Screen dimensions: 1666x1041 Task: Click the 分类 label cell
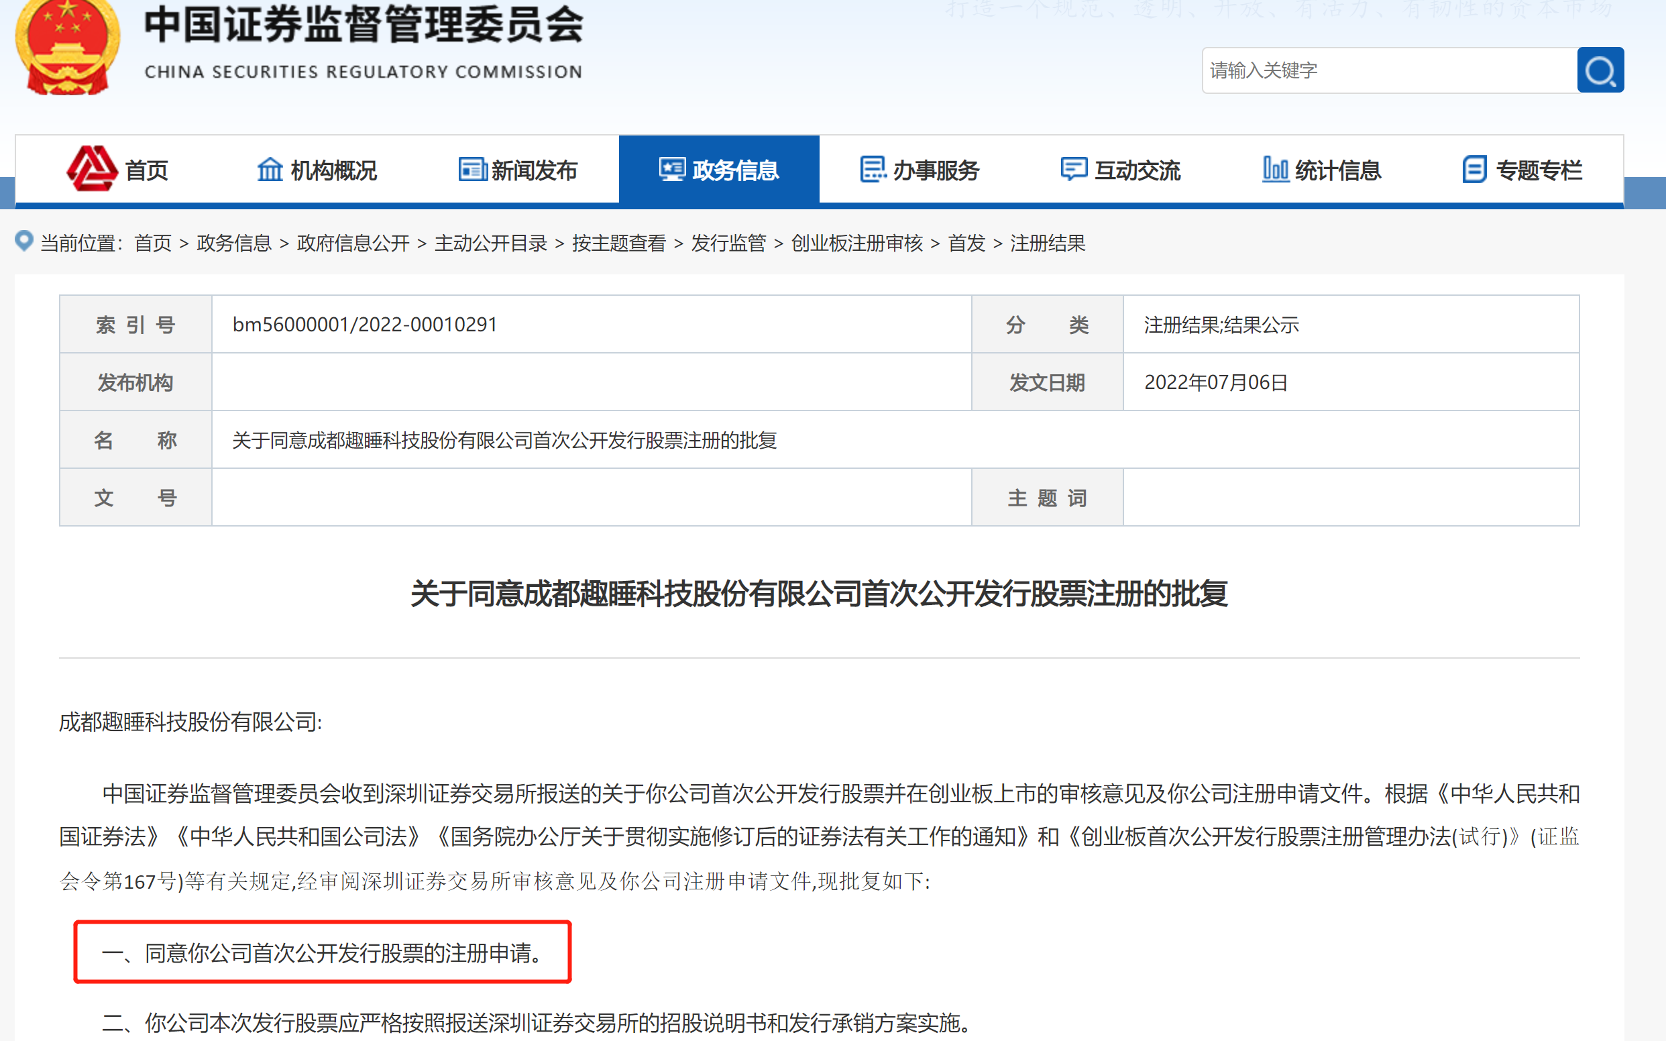1047,324
